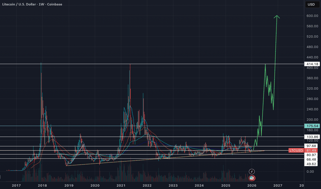Click the 414.18 price level label
Image resolution: width=321 pixels, height=189 pixels.
point(313,64)
